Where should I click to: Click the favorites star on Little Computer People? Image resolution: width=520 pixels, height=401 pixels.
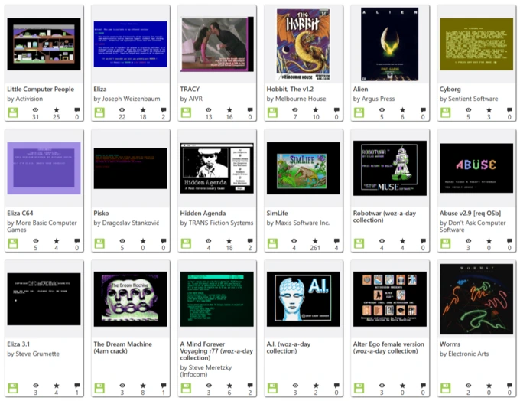[57, 110]
